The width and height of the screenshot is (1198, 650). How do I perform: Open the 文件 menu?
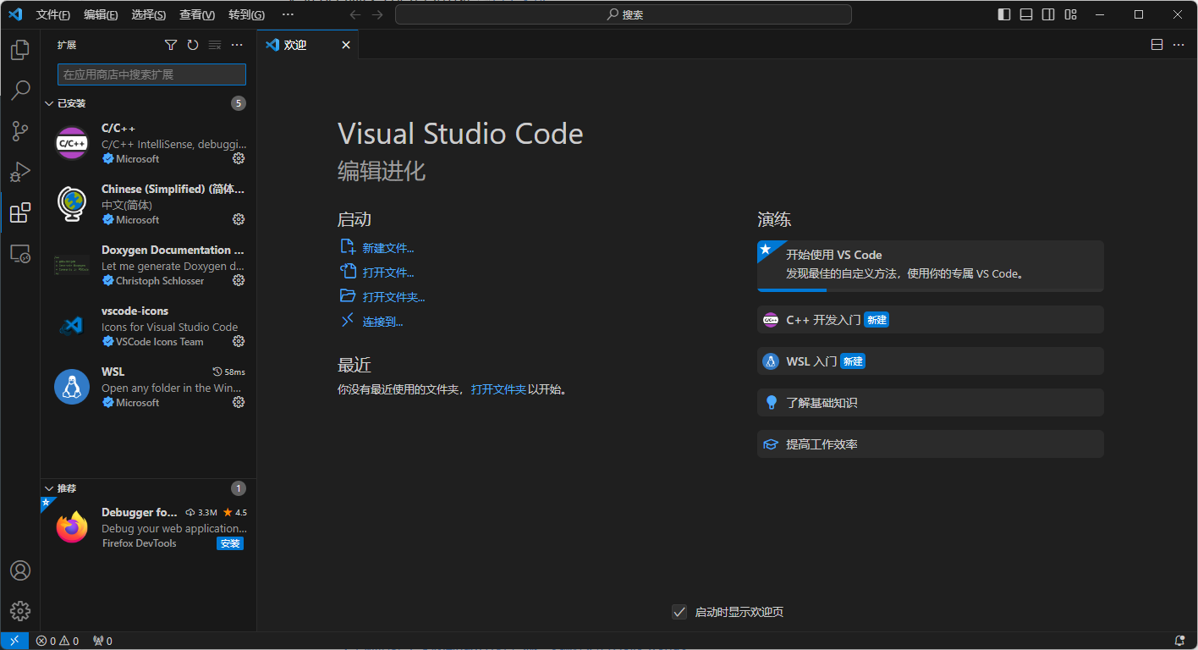(53, 14)
